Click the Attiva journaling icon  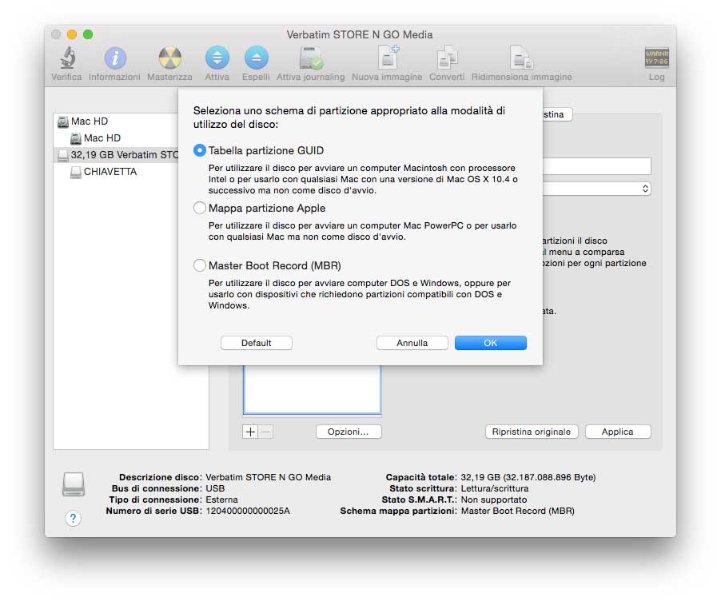pos(311,58)
